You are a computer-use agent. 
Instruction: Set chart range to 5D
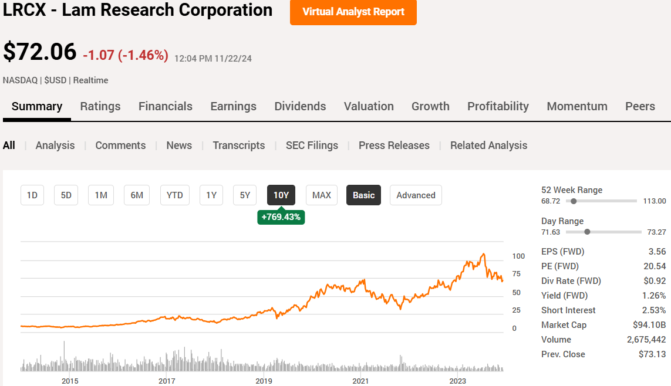tap(66, 195)
